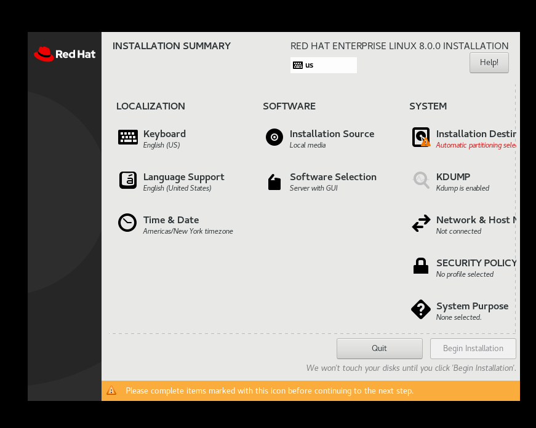This screenshot has height=428, width=536.
Task: Open Installation Destination label
Action: [476, 134]
